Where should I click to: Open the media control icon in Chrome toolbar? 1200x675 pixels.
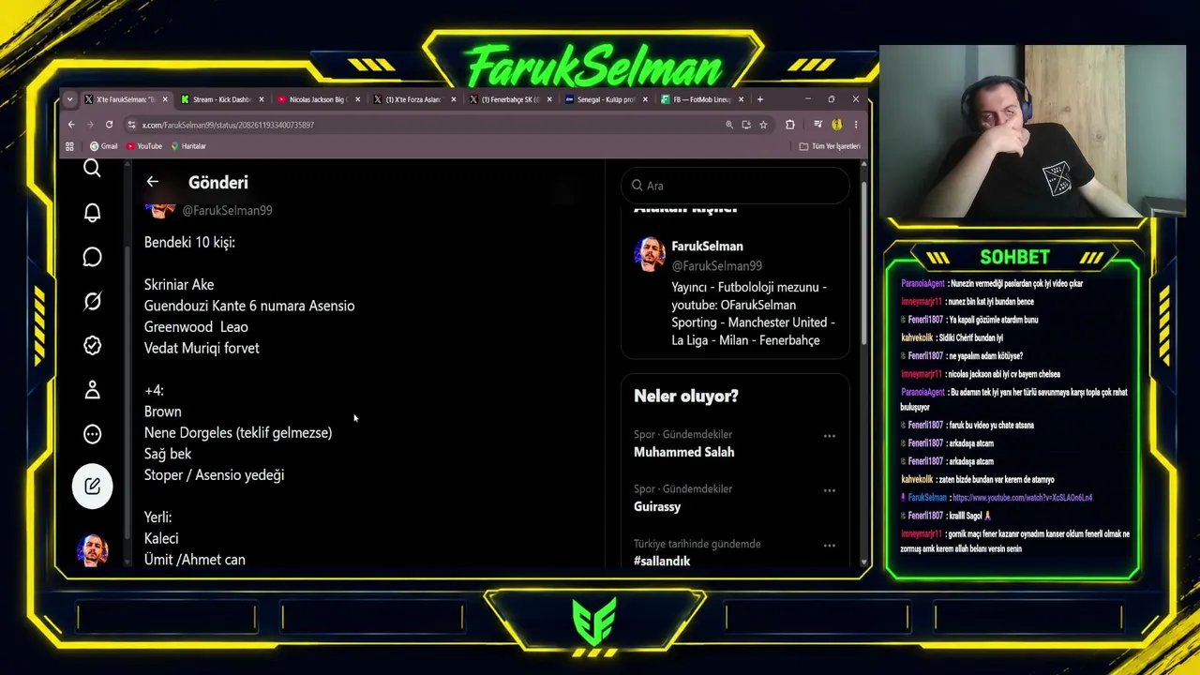coord(818,125)
